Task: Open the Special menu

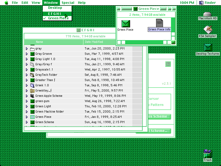Action: coord(68,3)
